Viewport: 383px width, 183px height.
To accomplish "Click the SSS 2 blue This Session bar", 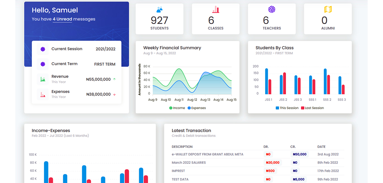I will point(325,81).
